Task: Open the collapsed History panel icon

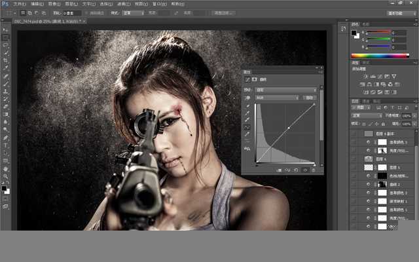Action: click(343, 29)
